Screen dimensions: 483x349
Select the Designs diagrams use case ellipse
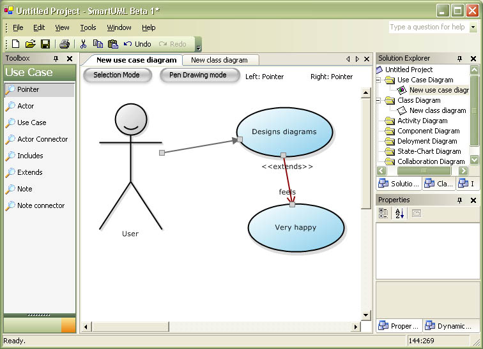click(284, 132)
